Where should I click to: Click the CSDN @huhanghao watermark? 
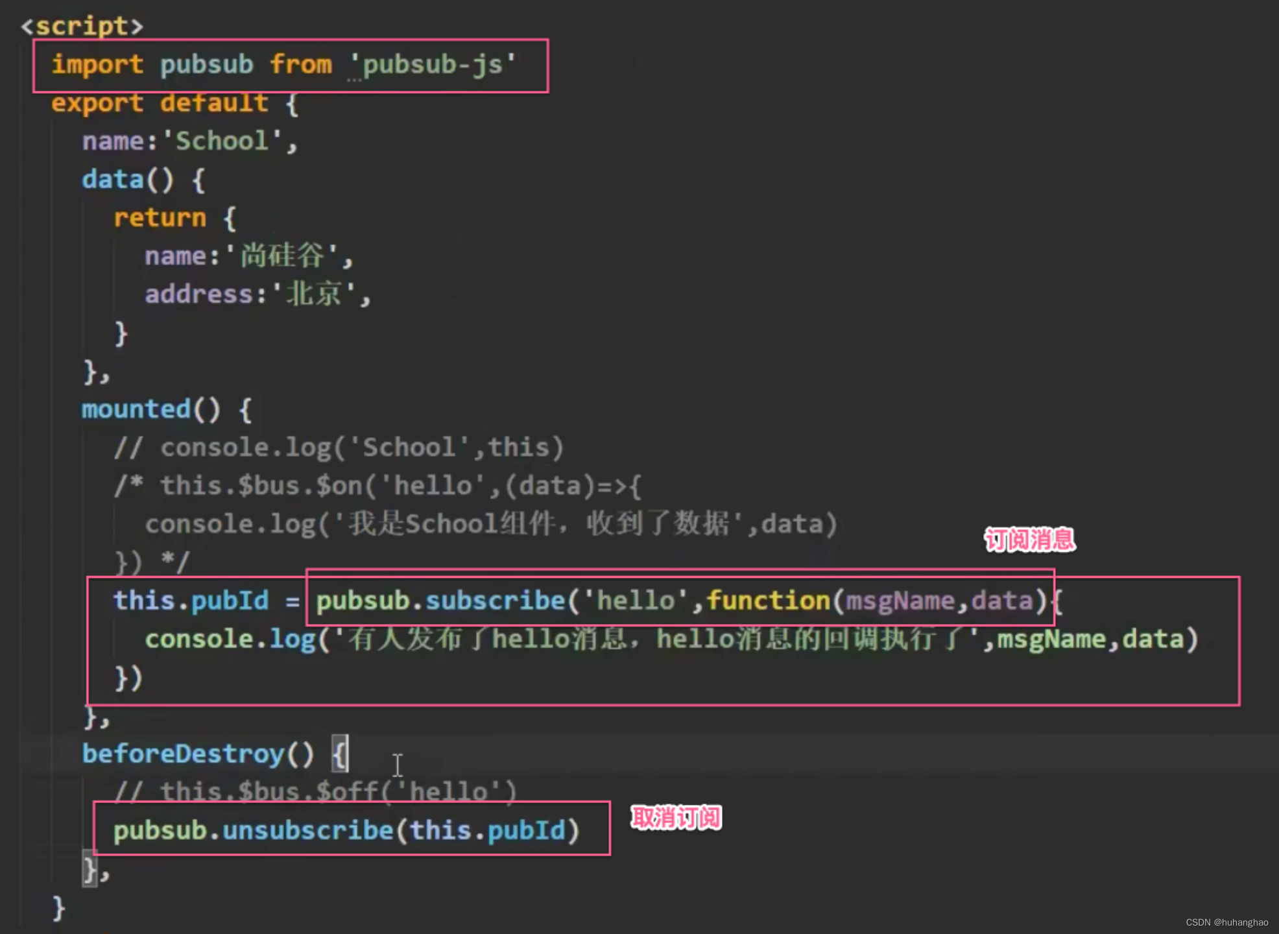click(x=1226, y=922)
